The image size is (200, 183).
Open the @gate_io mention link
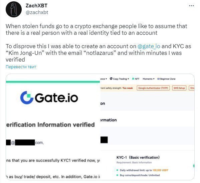149,46
